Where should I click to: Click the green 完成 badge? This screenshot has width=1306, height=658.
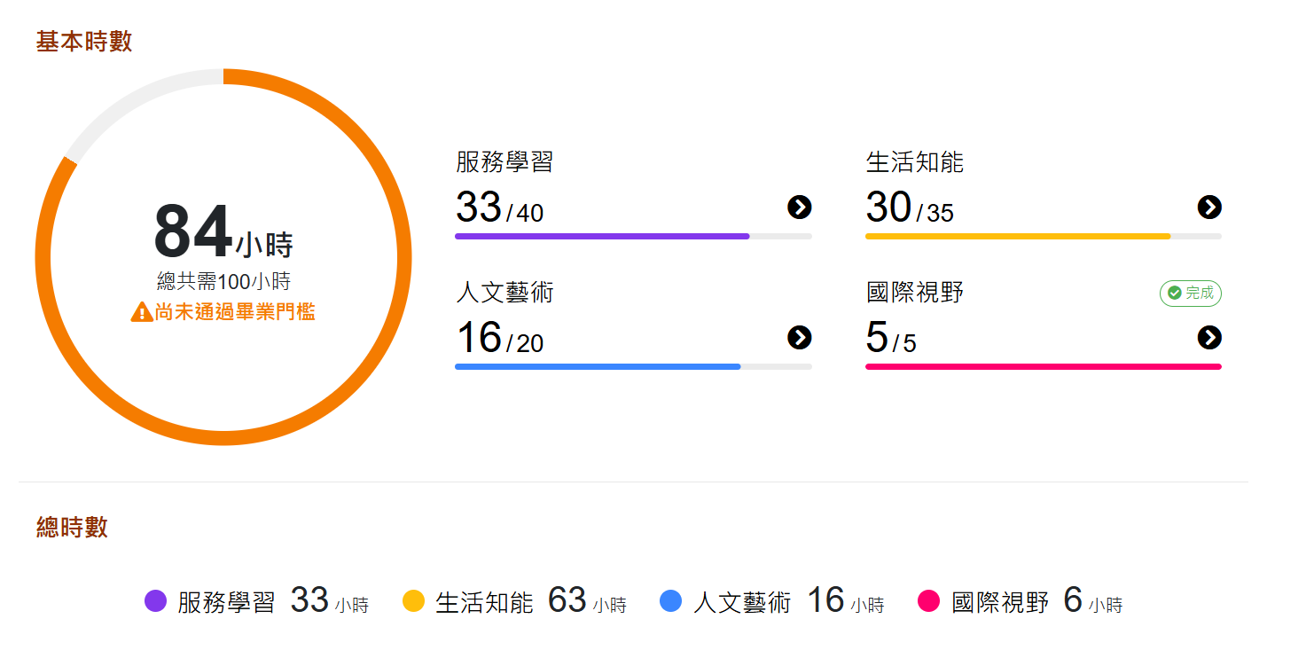tap(1190, 293)
